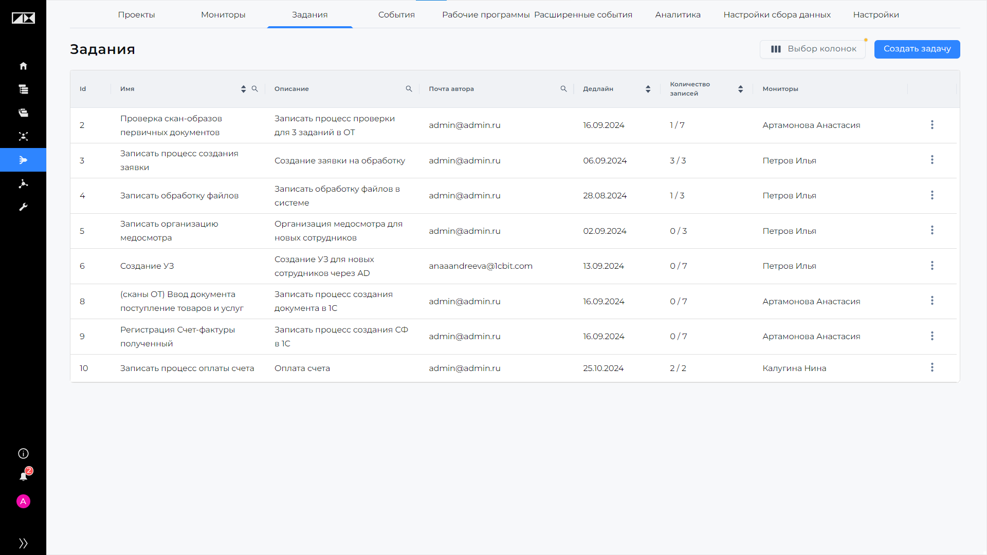Screen dimensions: 987x555
Task: Open the info circle icon
Action: click(x=23, y=453)
